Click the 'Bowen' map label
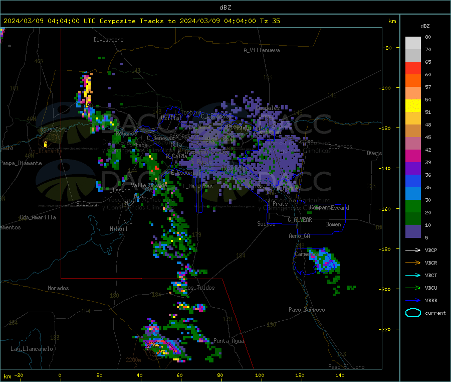 pyautogui.click(x=333, y=224)
